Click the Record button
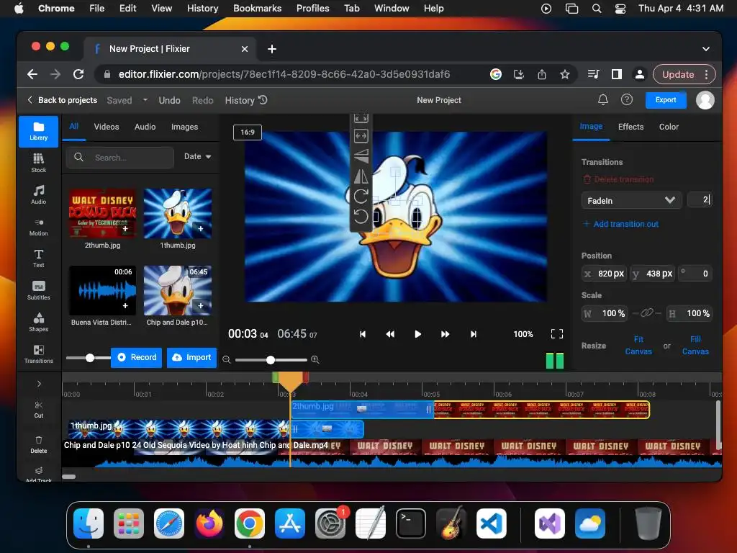 (x=137, y=357)
